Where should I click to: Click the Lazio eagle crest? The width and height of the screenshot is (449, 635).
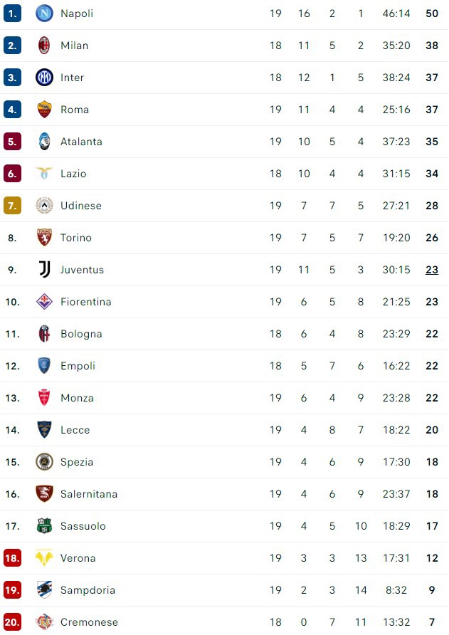(x=44, y=174)
